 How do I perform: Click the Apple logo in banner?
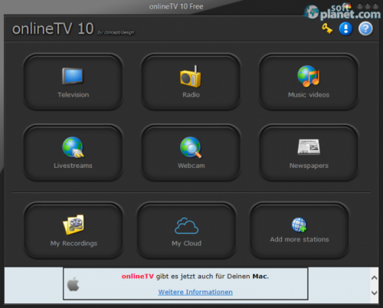[x=74, y=284]
